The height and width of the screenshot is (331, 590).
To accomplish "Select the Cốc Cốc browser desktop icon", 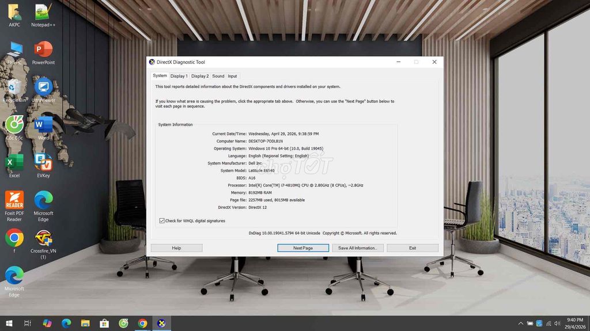I will 14,128.
